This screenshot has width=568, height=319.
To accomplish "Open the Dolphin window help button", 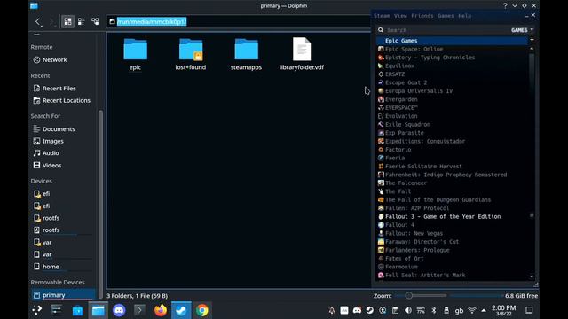I will (505, 6).
